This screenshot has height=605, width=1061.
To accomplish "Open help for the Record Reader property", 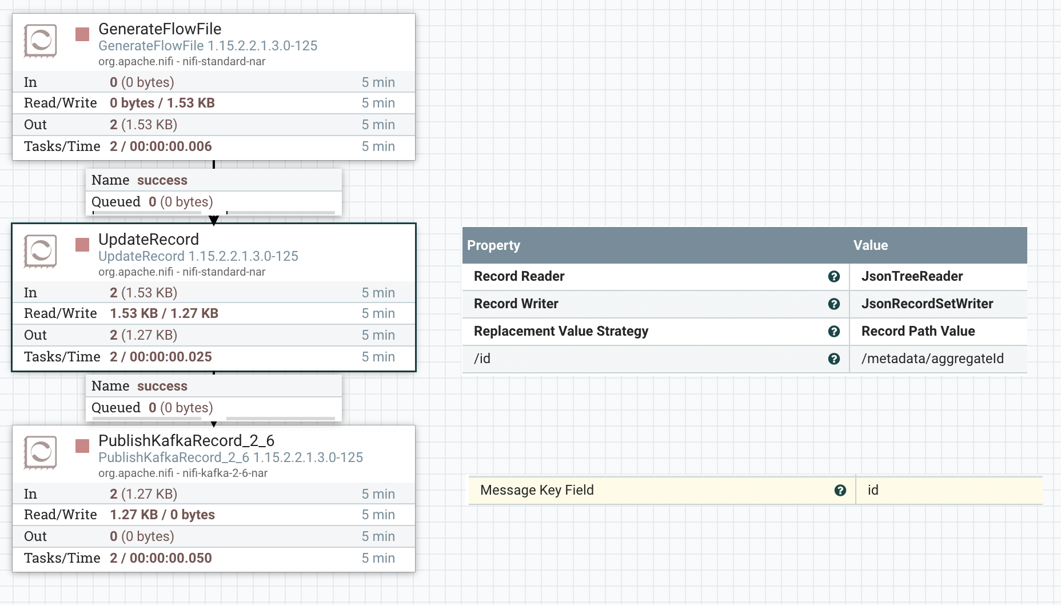I will [835, 277].
